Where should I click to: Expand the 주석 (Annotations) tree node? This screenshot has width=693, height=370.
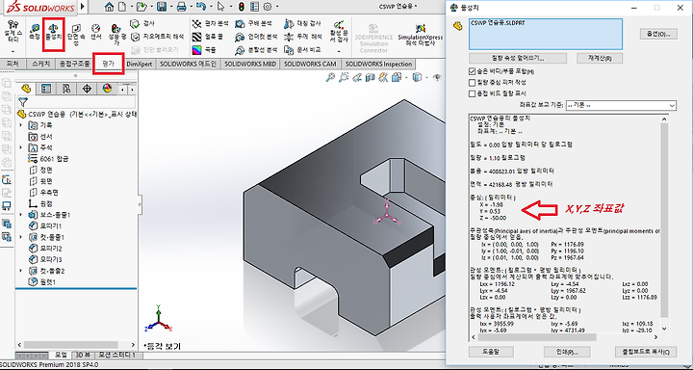21,147
